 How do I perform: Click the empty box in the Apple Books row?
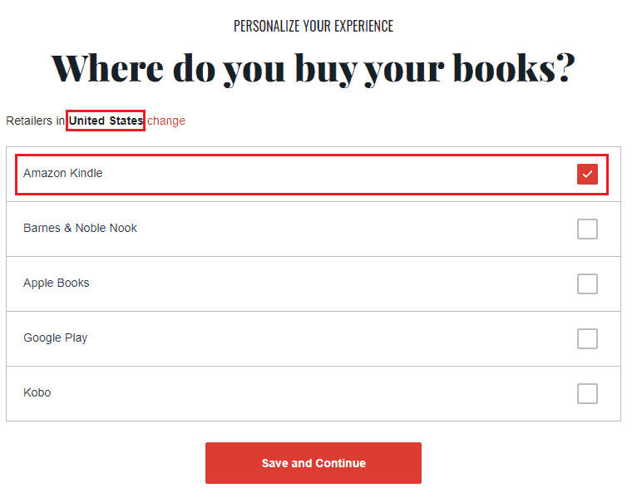click(x=587, y=284)
